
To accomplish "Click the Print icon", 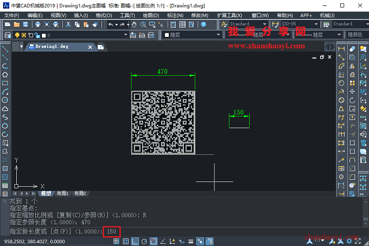I will (x=37, y=24).
